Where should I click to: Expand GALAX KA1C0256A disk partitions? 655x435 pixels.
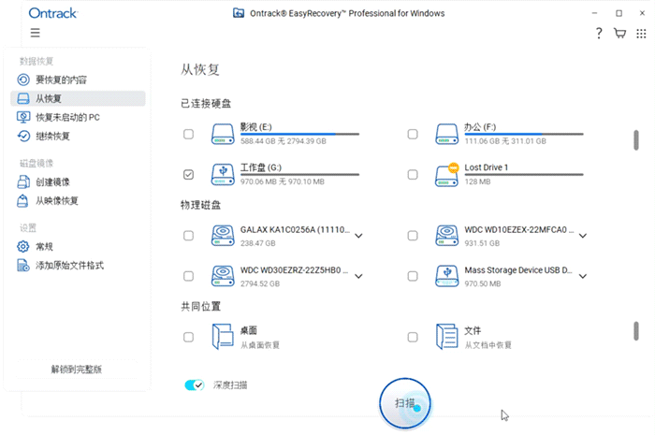tap(358, 236)
